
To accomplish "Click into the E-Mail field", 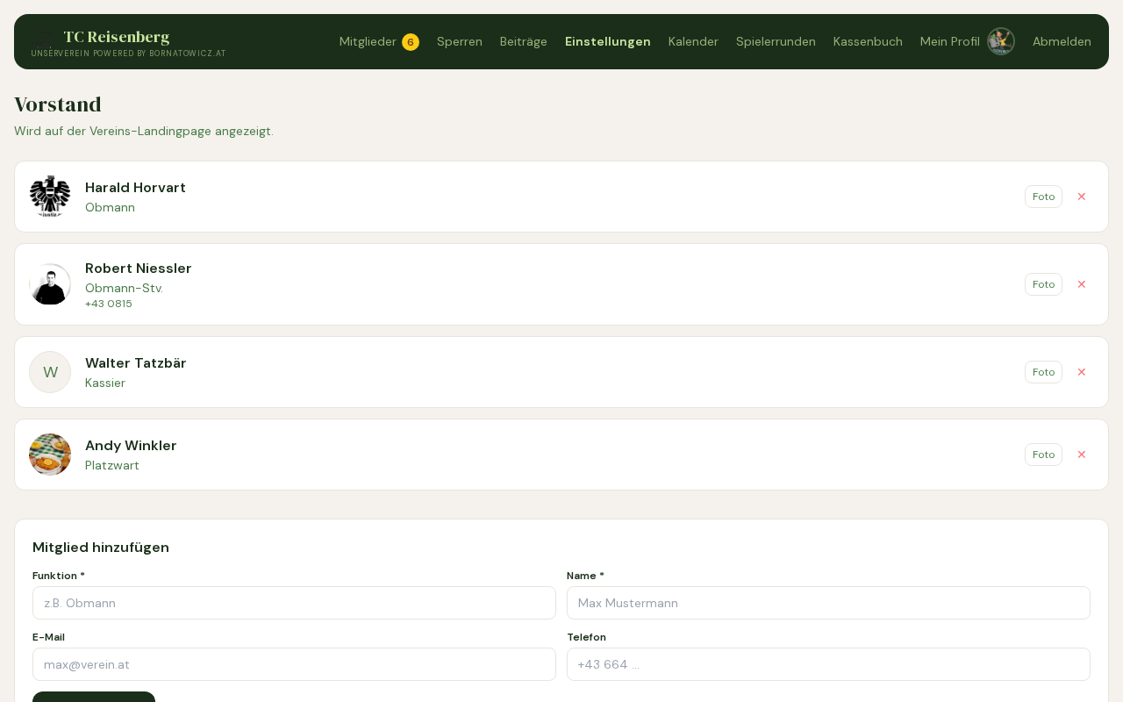I will pyautogui.click(x=294, y=664).
